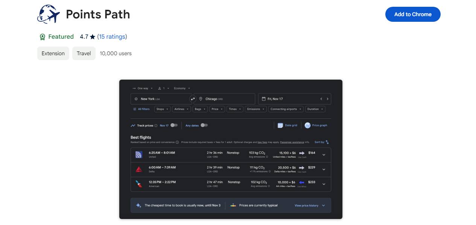Screen dimensions: 476x225
Task: Select the Extension category tag
Action: pos(53,53)
